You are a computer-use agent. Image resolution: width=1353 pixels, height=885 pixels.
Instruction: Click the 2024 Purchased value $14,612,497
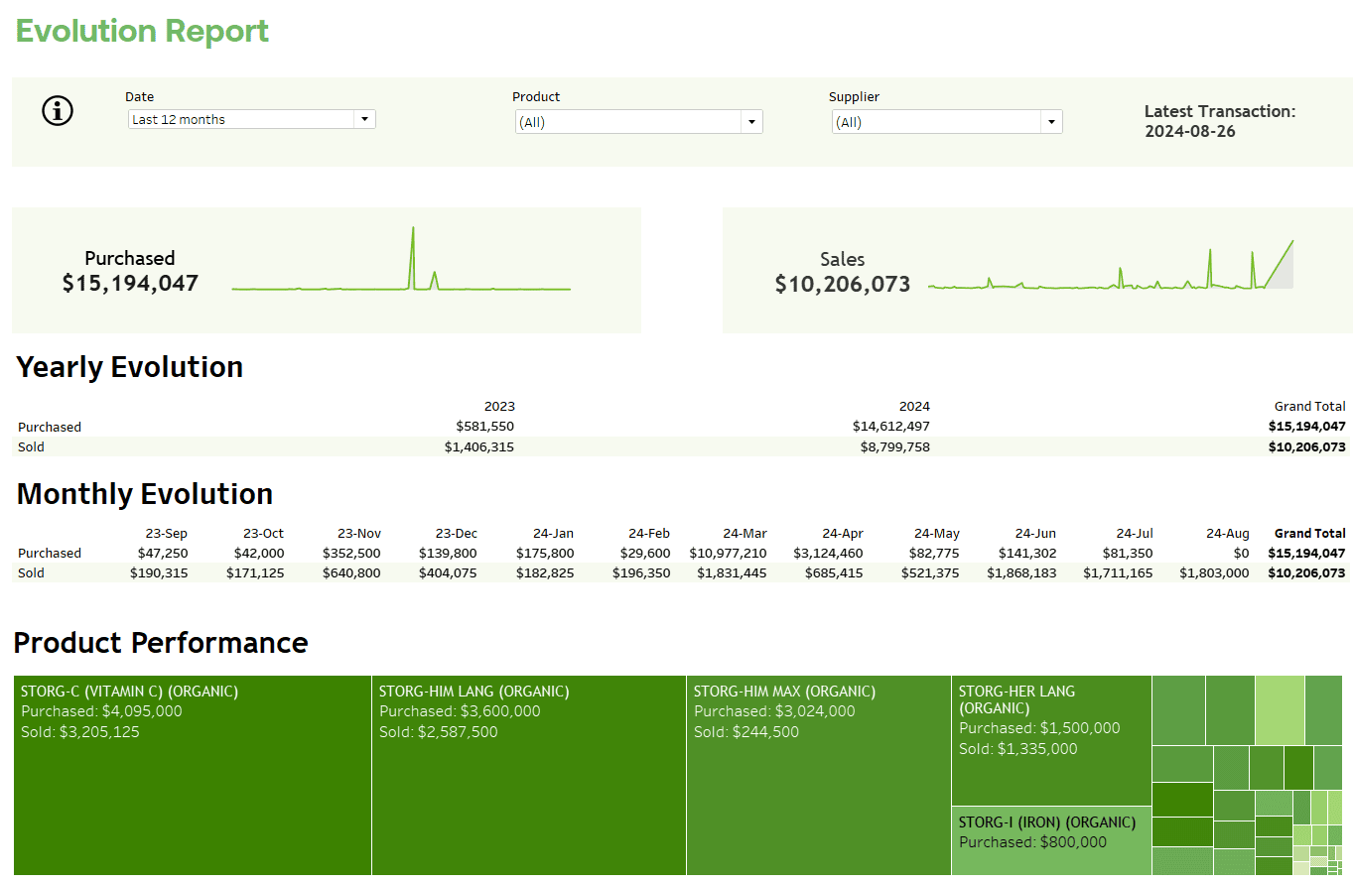click(891, 427)
